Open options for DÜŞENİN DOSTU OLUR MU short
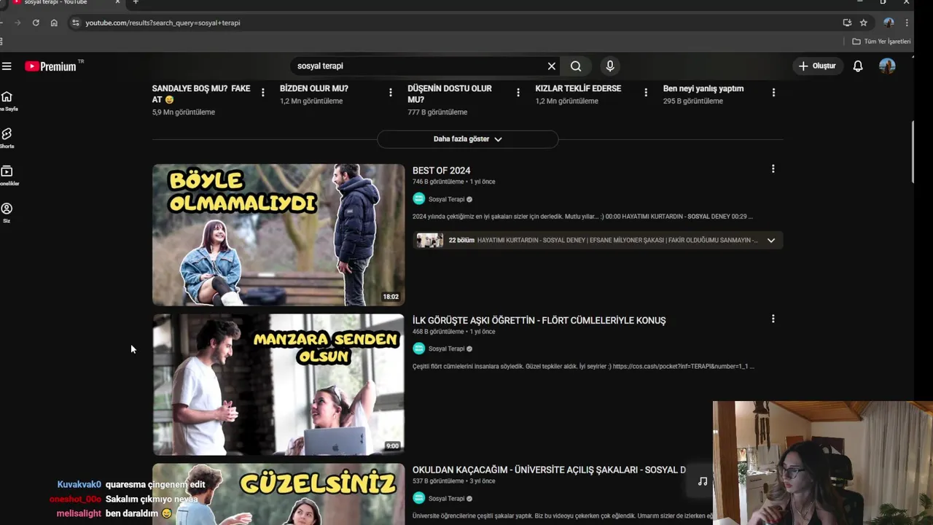 [518, 93]
